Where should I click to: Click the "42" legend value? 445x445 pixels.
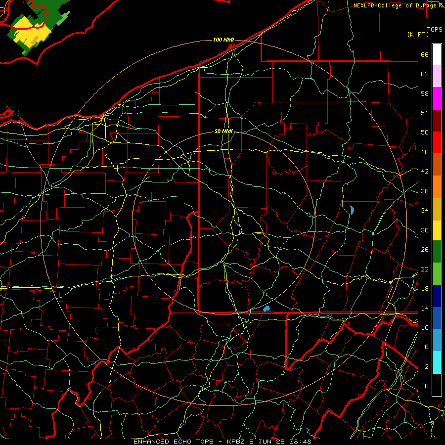pos(425,172)
